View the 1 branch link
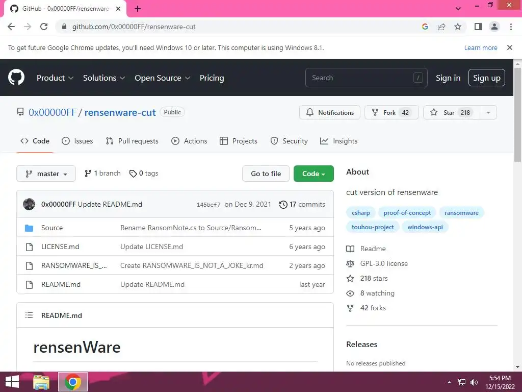The width and height of the screenshot is (522, 392). click(102, 174)
